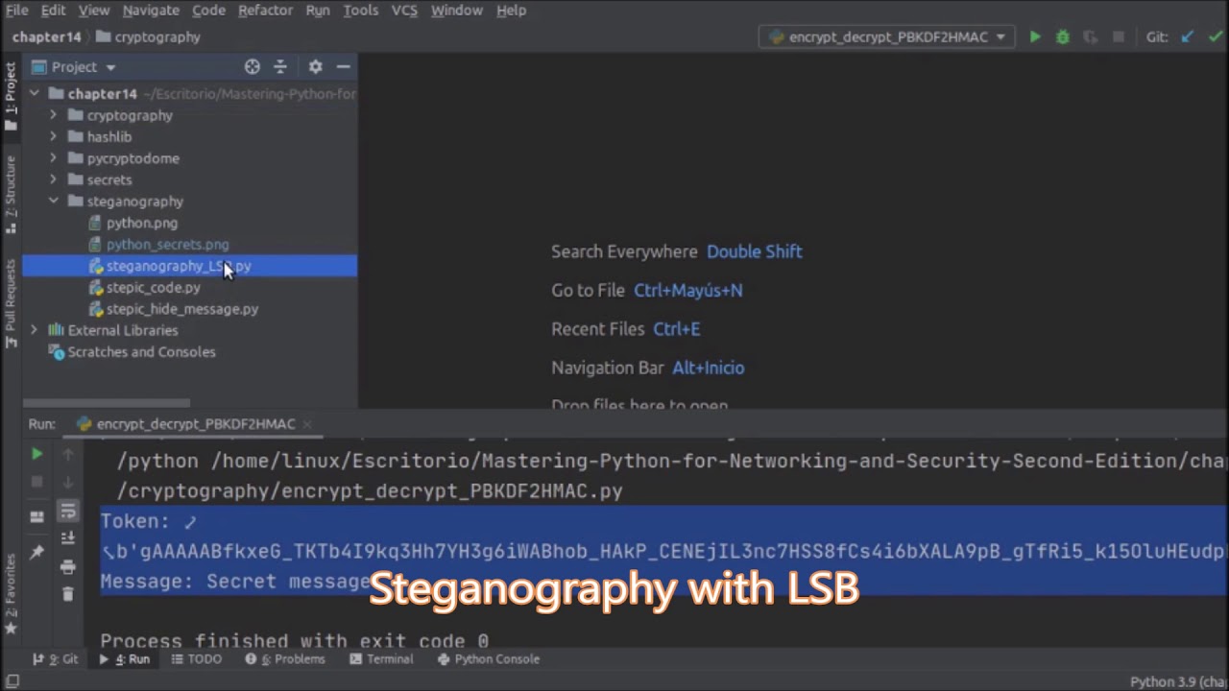Expand the pycryptodome folder
The width and height of the screenshot is (1229, 691).
point(53,158)
